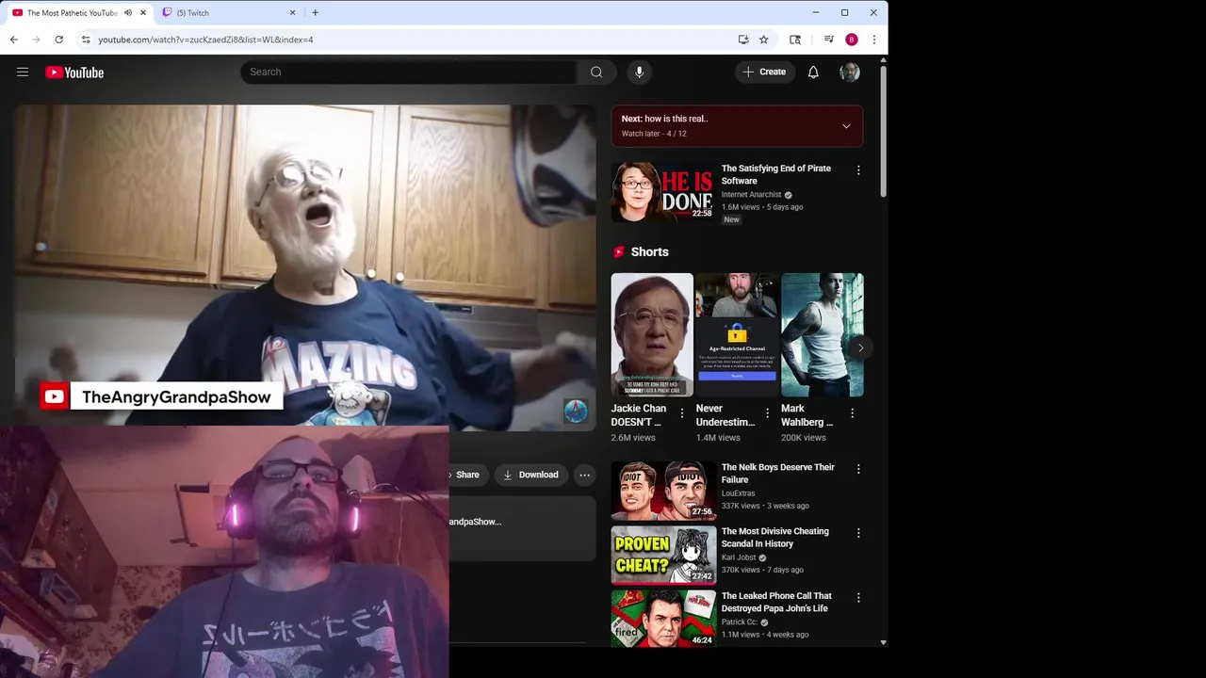Screen dimensions: 1206x678
Task: Go forward in browser history
Action: tap(36, 40)
